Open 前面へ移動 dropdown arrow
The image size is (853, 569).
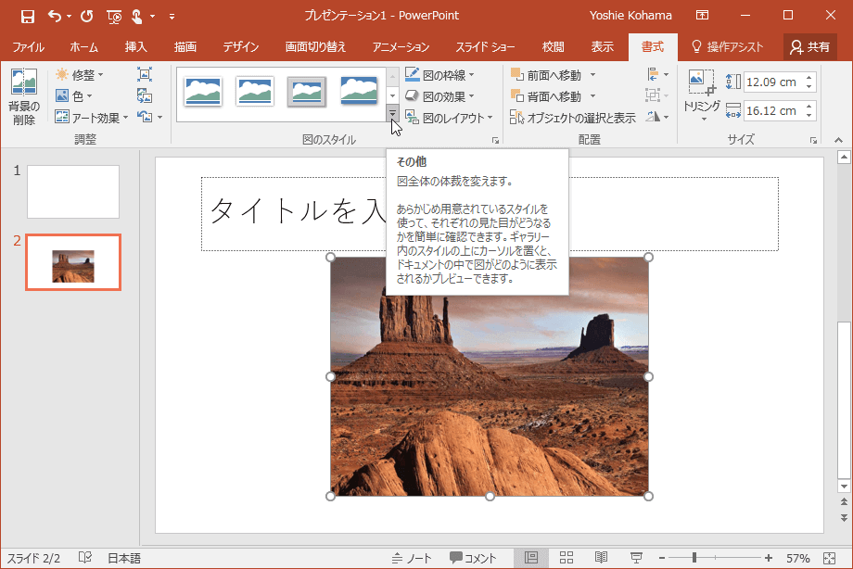point(593,75)
